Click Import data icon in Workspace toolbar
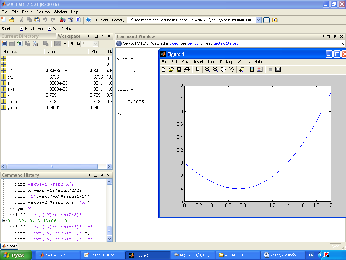 [x=20, y=44]
